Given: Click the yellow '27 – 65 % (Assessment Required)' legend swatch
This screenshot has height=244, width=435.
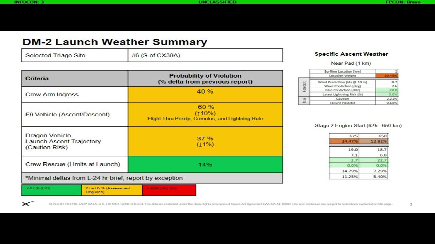Looking at the screenshot, I should coord(112,190).
